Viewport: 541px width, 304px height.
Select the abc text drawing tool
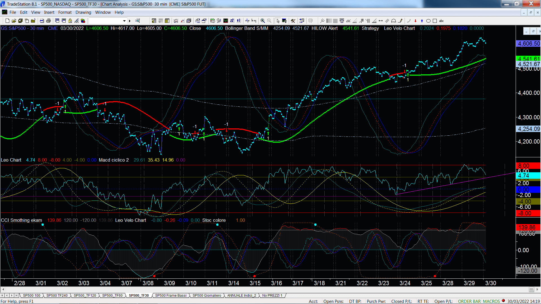tap(442, 21)
